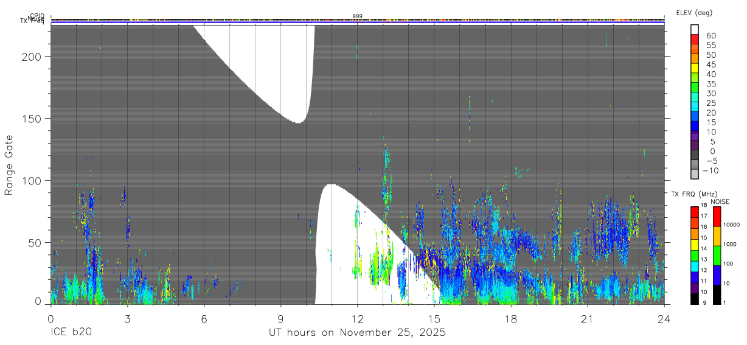Click the red top segment of the TX FRQ bar
The image size is (747, 345).
click(x=695, y=212)
